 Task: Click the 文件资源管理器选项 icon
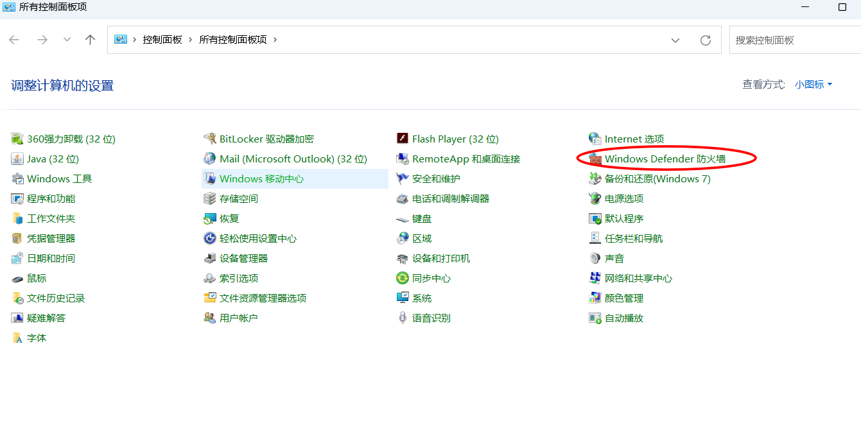pos(210,298)
